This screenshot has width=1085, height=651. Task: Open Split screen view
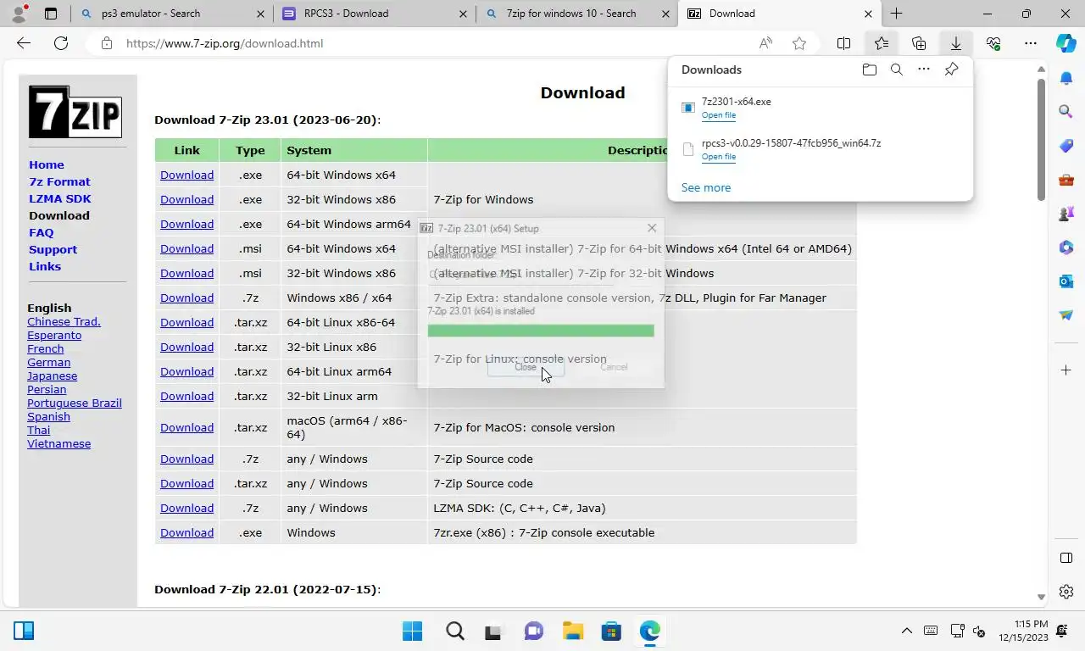point(844,43)
